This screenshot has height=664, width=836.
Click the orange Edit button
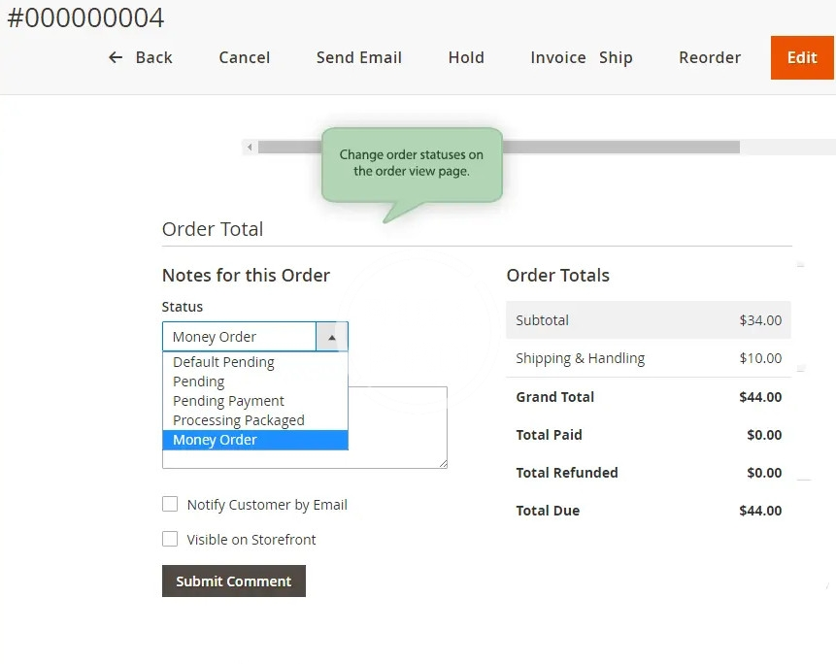tap(801, 57)
